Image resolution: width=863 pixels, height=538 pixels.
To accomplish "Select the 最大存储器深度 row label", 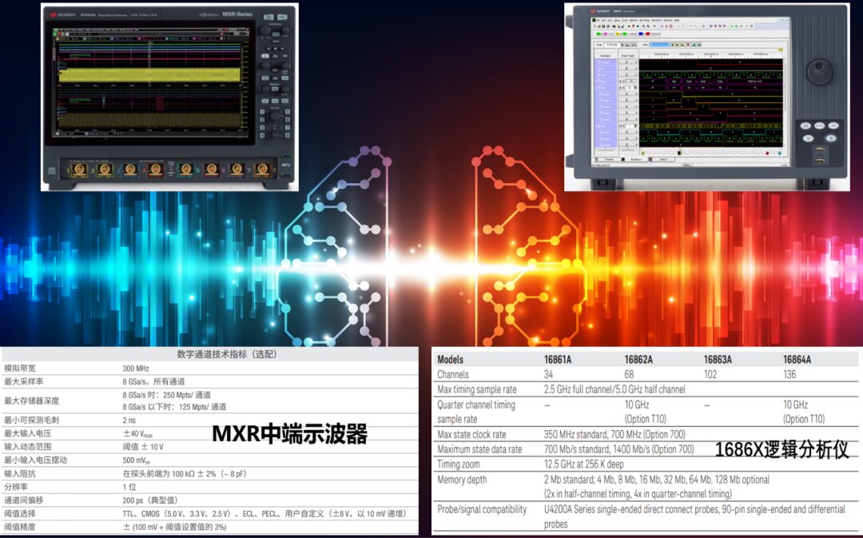I will [31, 401].
